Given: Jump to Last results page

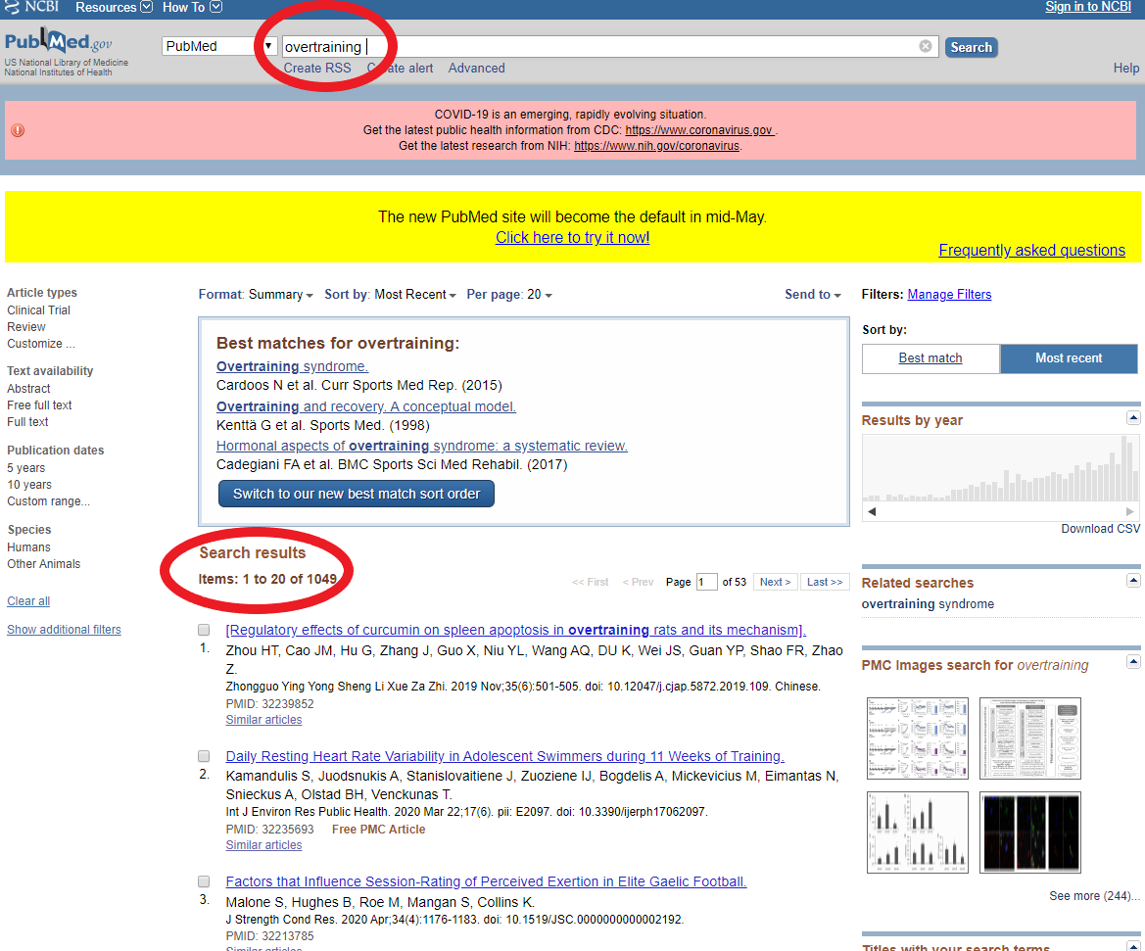Looking at the screenshot, I should click(825, 582).
